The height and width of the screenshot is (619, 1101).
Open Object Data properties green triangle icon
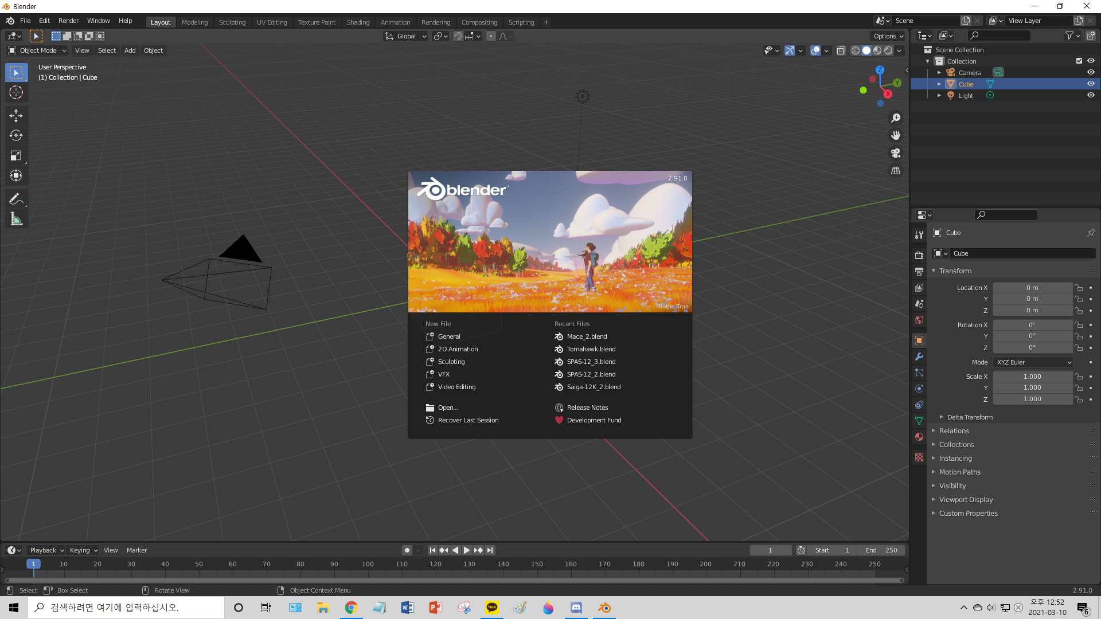pyautogui.click(x=919, y=421)
